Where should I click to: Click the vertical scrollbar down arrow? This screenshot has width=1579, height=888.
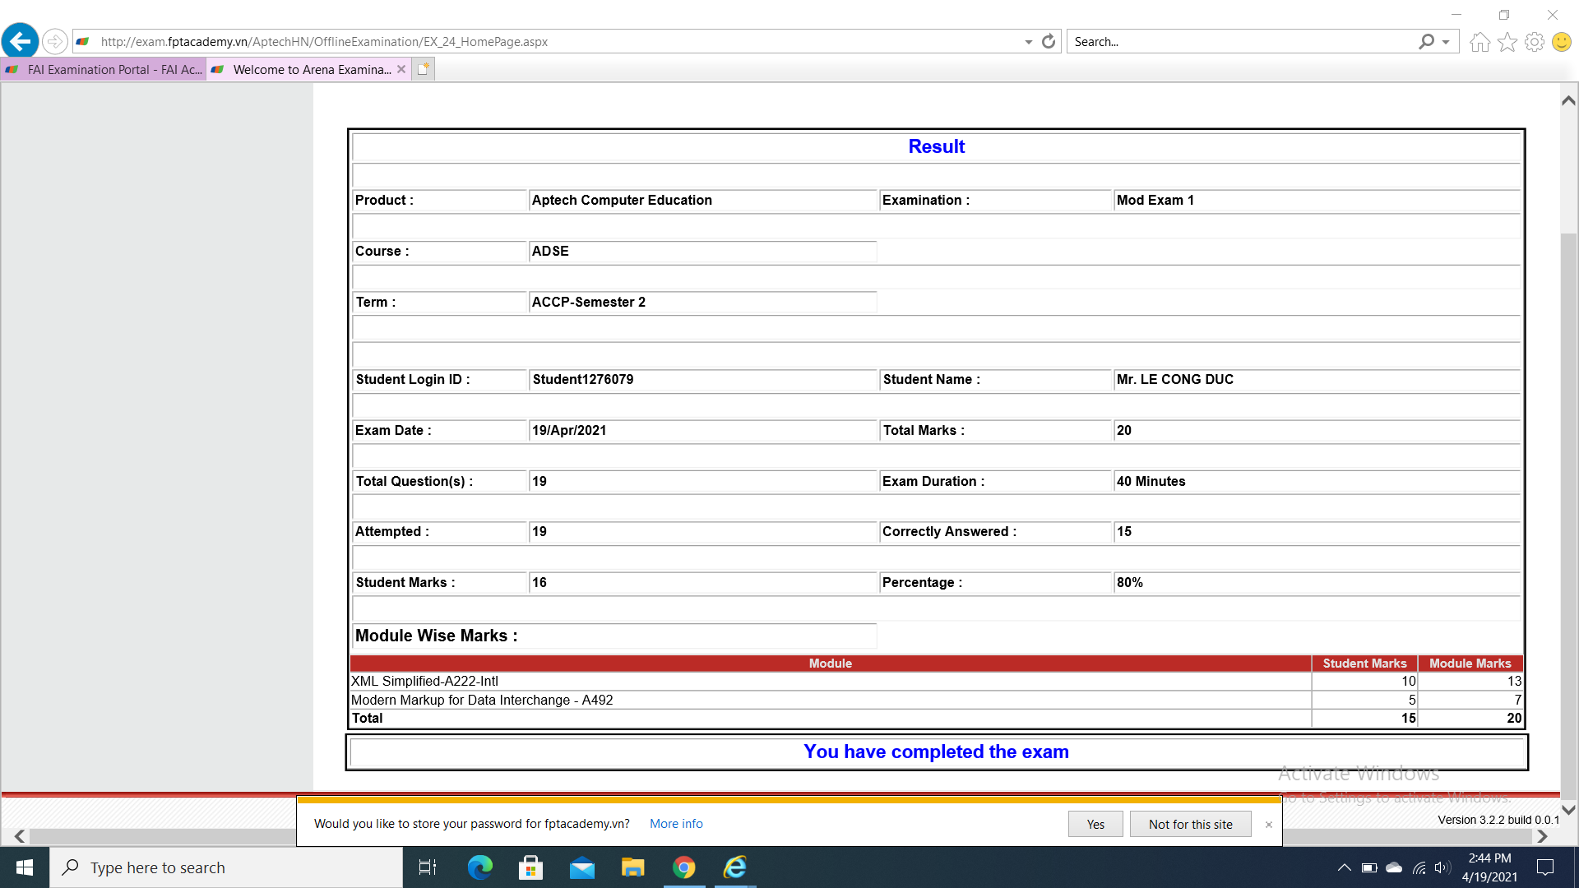pyautogui.click(x=1568, y=810)
